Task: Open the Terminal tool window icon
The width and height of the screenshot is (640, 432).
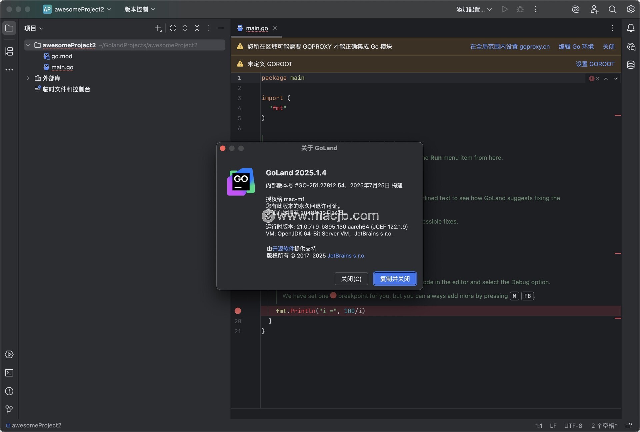Action: click(9, 373)
